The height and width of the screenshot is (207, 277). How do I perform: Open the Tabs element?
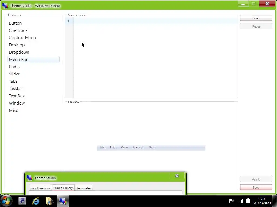33,81
